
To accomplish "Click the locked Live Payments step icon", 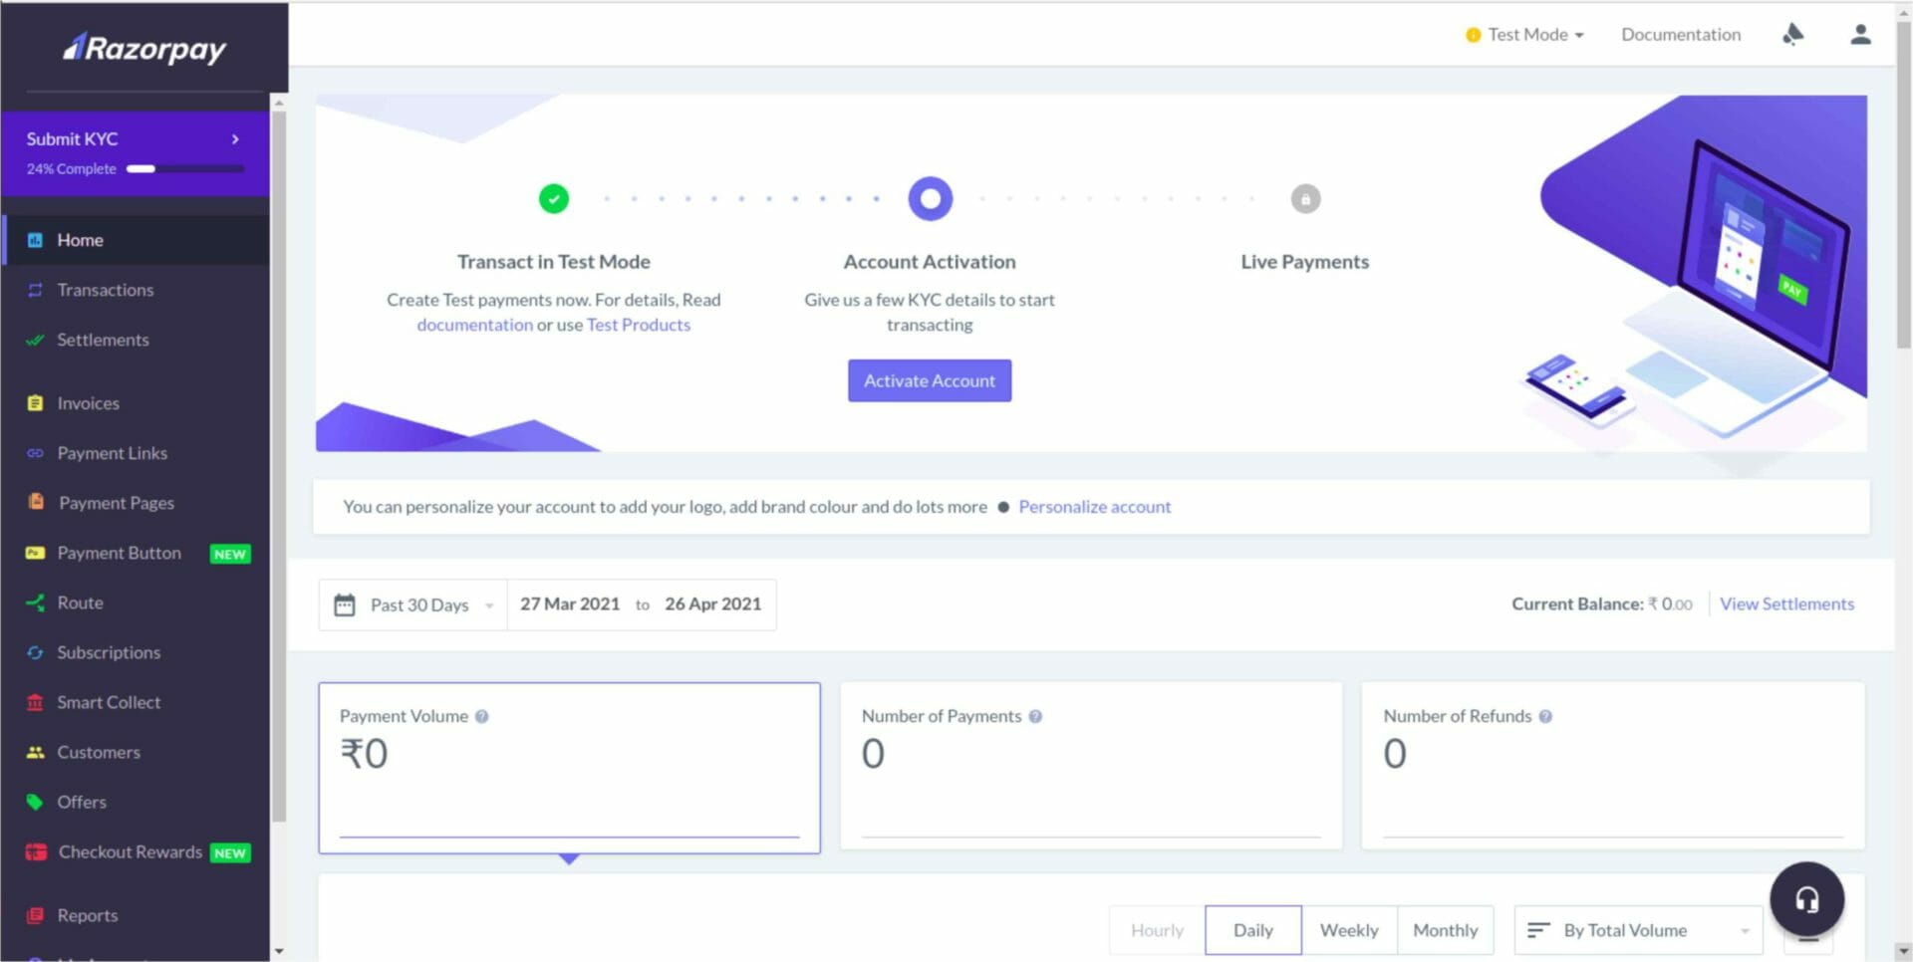I will click(x=1305, y=199).
